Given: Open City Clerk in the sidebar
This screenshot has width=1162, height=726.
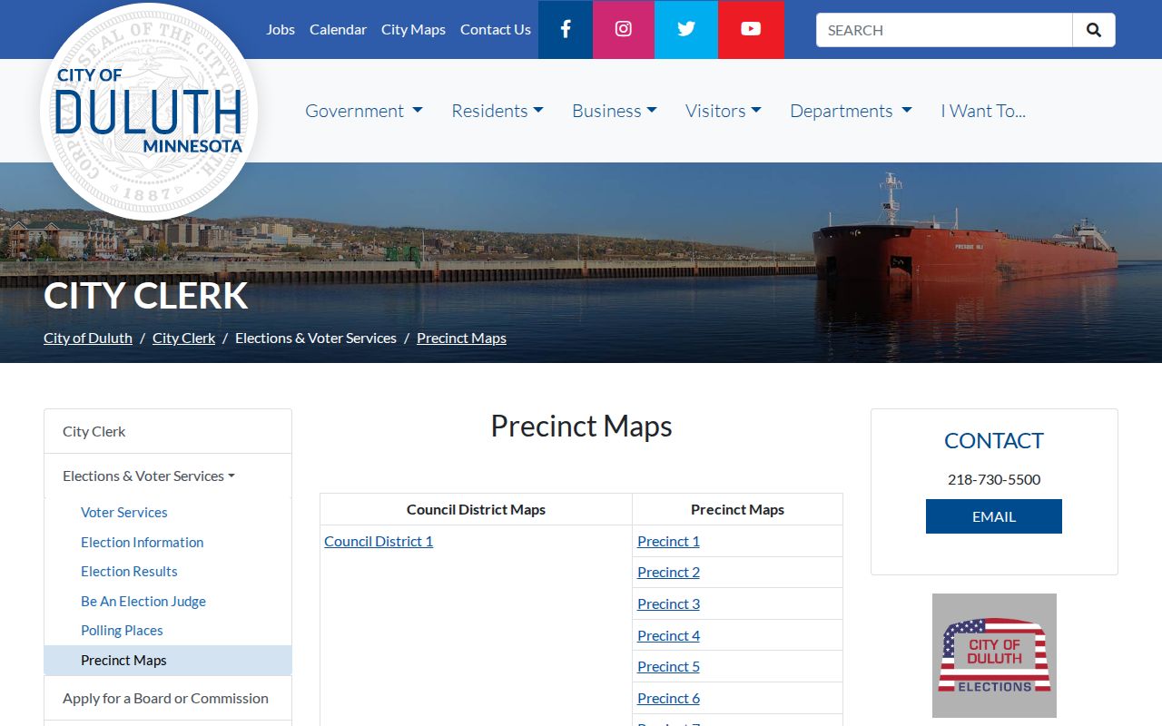Looking at the screenshot, I should [x=168, y=431].
